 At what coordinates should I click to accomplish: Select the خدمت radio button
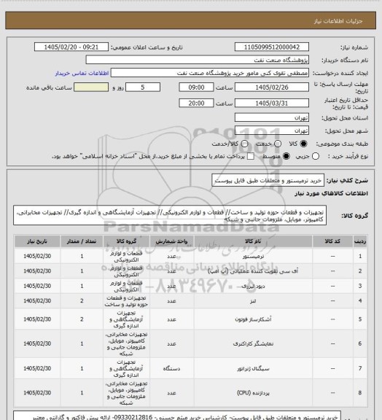click(x=278, y=144)
